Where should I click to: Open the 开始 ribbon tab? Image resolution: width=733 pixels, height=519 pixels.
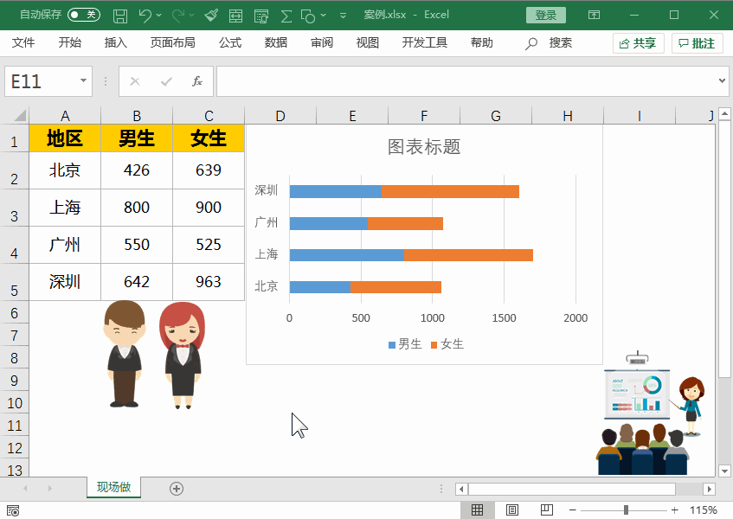(x=69, y=43)
